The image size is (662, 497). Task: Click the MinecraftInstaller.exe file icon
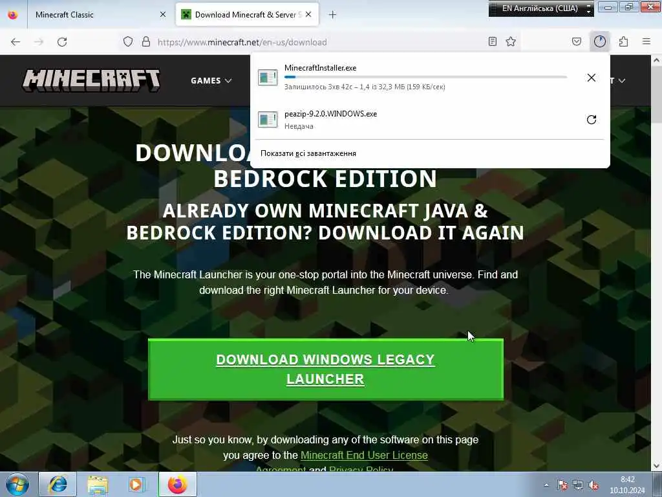(x=268, y=78)
